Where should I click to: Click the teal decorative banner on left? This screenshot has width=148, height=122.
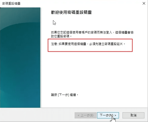(20, 58)
